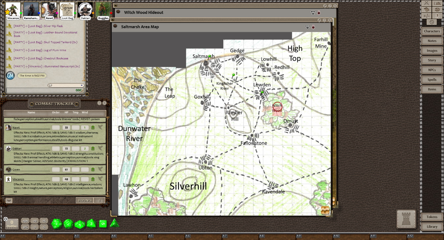
Task: Click the Tokens castle tower icon
Action: 406,219
